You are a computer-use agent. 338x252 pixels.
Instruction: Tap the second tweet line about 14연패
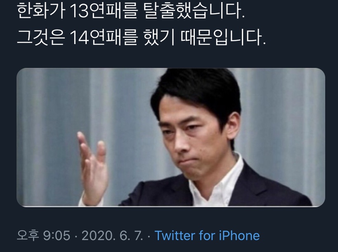(142, 37)
